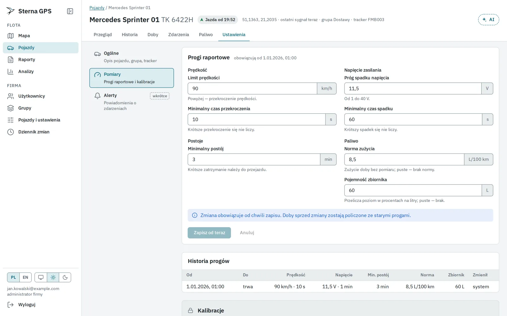This screenshot has height=316, width=507.
Task: Click the Limit prędkości input field
Action: point(252,88)
